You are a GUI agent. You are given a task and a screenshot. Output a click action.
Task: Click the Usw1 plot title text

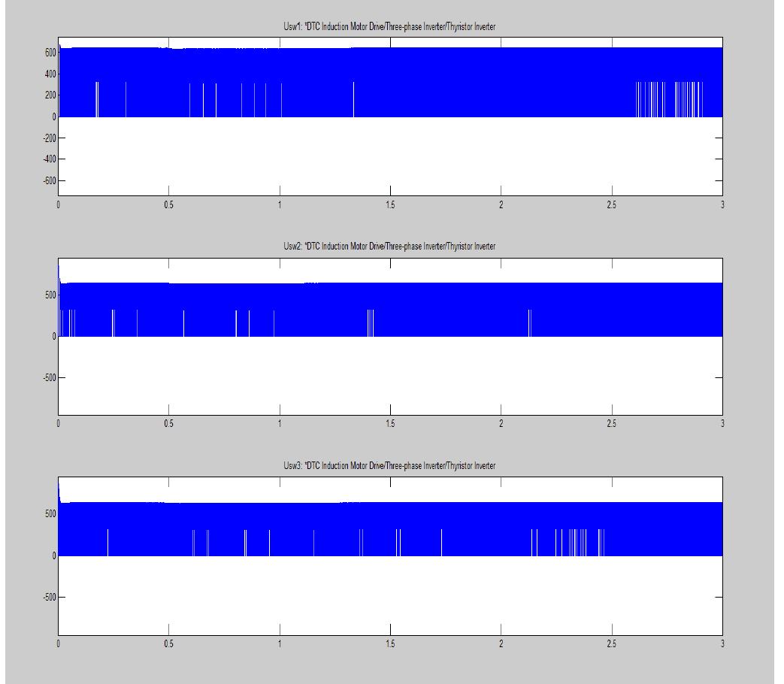(390, 27)
